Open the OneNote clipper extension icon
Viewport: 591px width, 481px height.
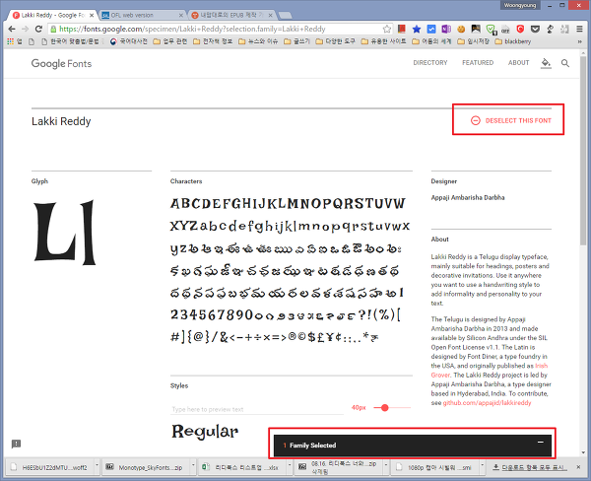(446, 29)
